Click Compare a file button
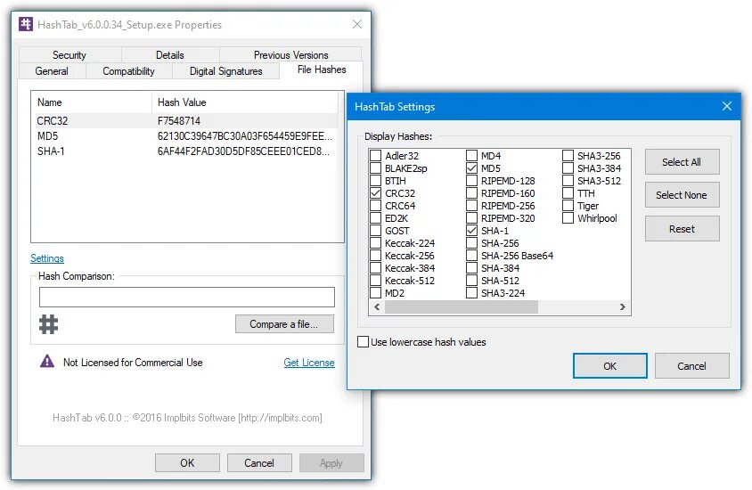The height and width of the screenshot is (490, 752). [284, 324]
